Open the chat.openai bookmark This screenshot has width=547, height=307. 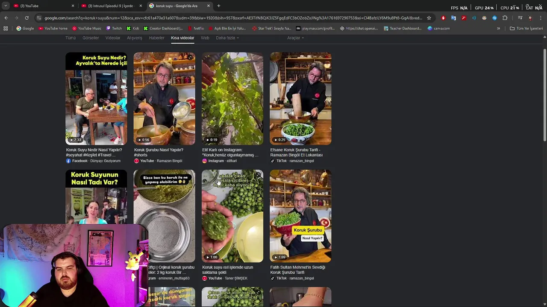(359, 29)
